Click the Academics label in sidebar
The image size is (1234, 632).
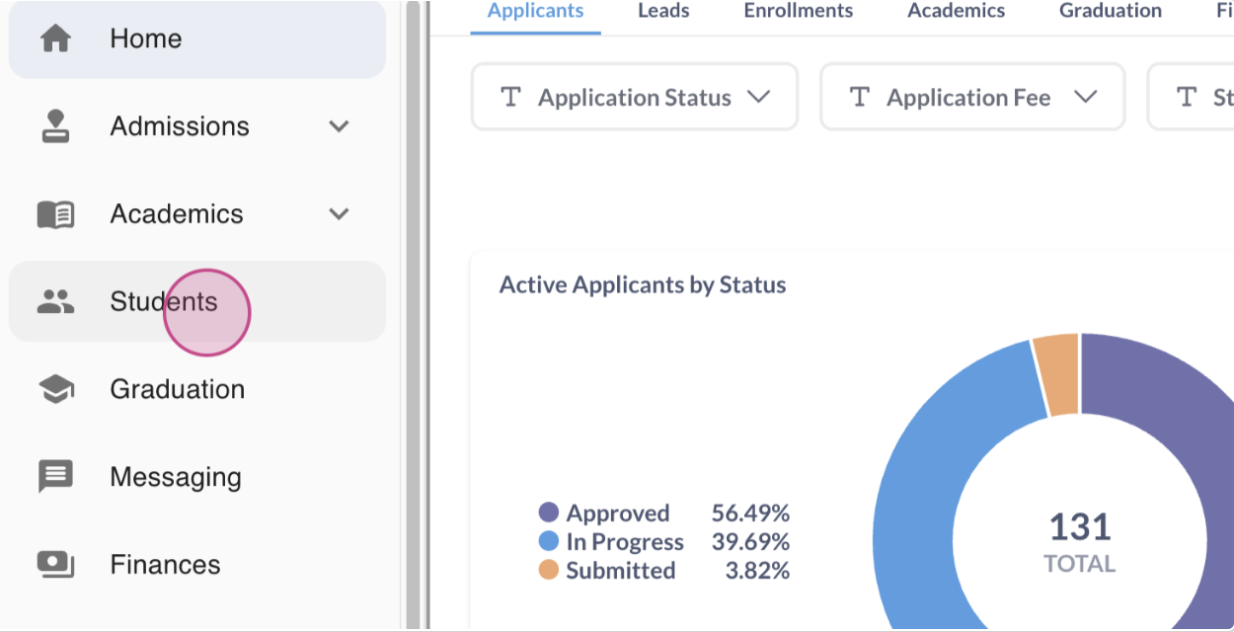click(177, 214)
